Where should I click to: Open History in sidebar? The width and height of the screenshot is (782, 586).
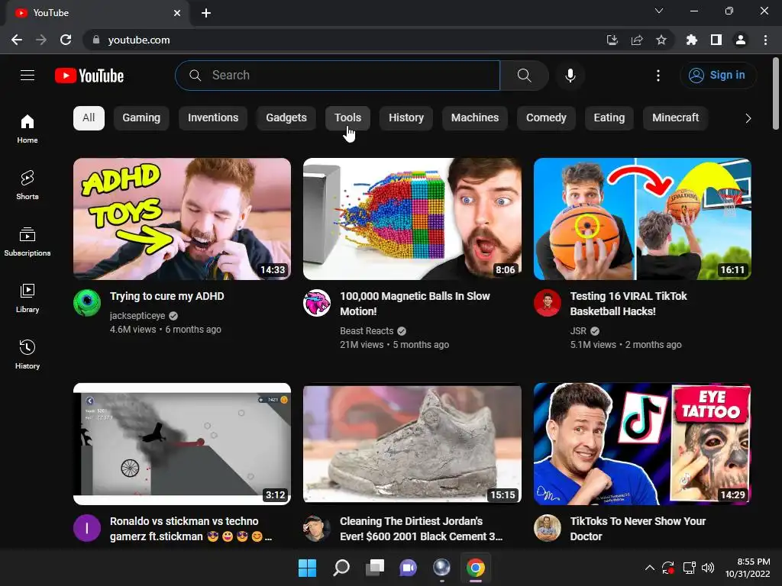(x=27, y=354)
